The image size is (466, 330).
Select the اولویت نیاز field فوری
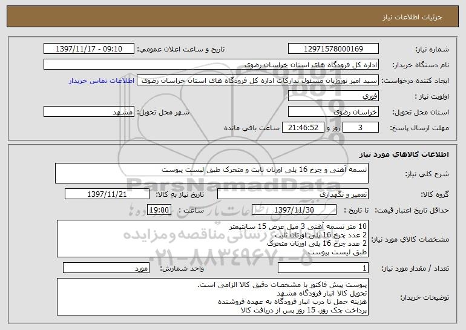pyautogui.click(x=333, y=96)
